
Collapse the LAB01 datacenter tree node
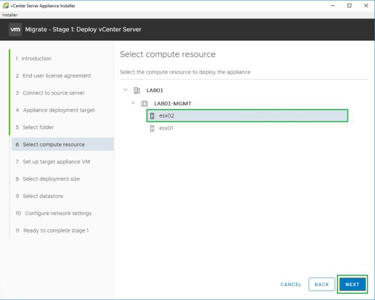coord(125,90)
